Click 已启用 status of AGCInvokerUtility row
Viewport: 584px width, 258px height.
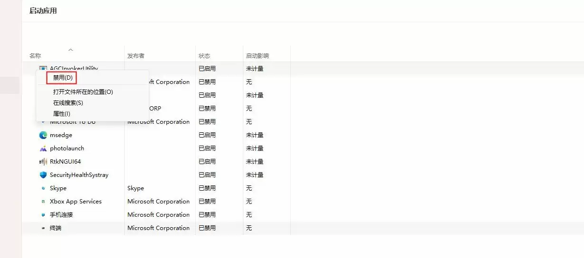pos(207,69)
